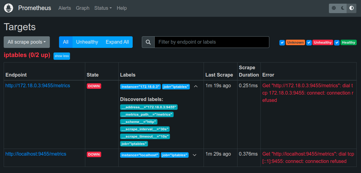
Task: Open the localhost:9455 metrics endpoint link
Action: (36, 154)
